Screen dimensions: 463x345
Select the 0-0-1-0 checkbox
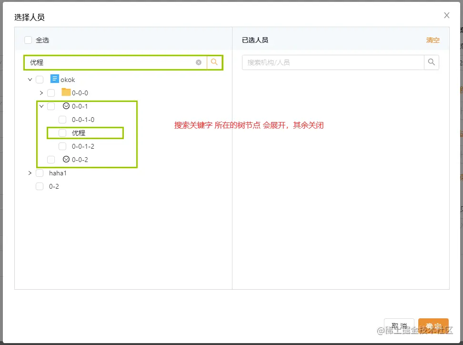point(62,120)
